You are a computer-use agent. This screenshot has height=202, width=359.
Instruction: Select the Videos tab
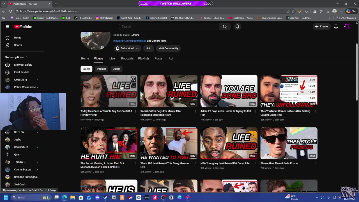(x=98, y=58)
